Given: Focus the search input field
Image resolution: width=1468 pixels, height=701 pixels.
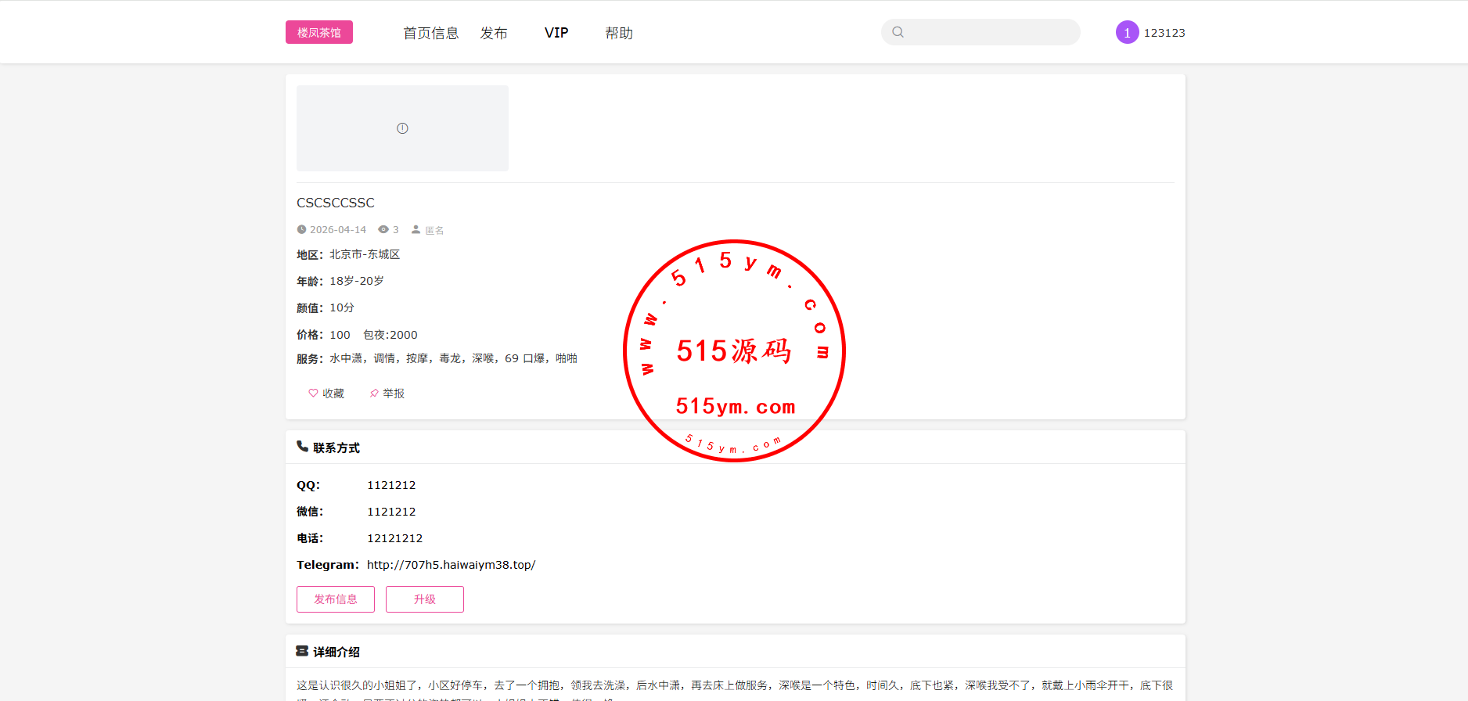Looking at the screenshot, I should pyautogui.click(x=991, y=32).
